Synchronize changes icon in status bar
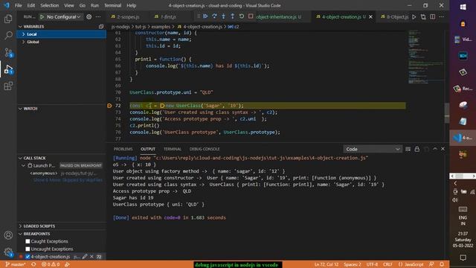Image resolution: width=476 pixels, height=268 pixels. pos(33,264)
